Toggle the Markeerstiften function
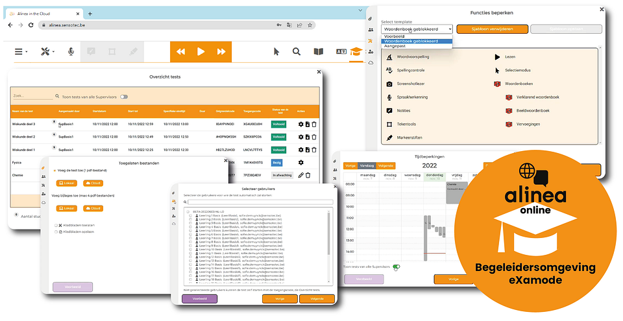Viewport: 623px width, 321px height. point(404,137)
